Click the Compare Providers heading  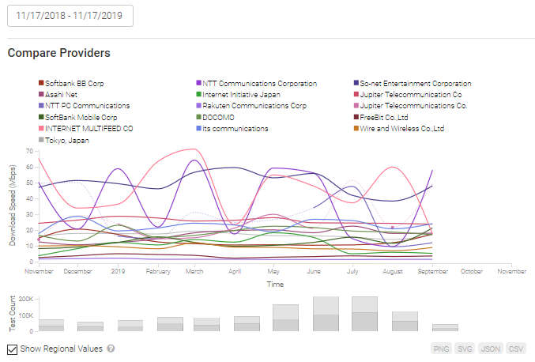click(59, 53)
